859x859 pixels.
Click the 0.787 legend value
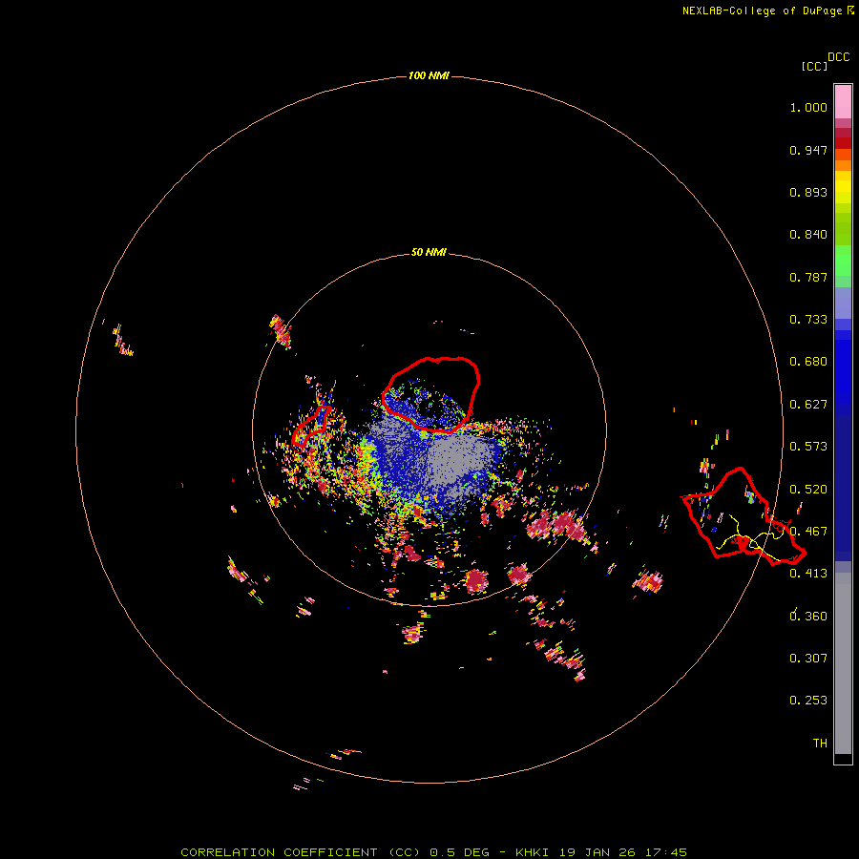808,277
